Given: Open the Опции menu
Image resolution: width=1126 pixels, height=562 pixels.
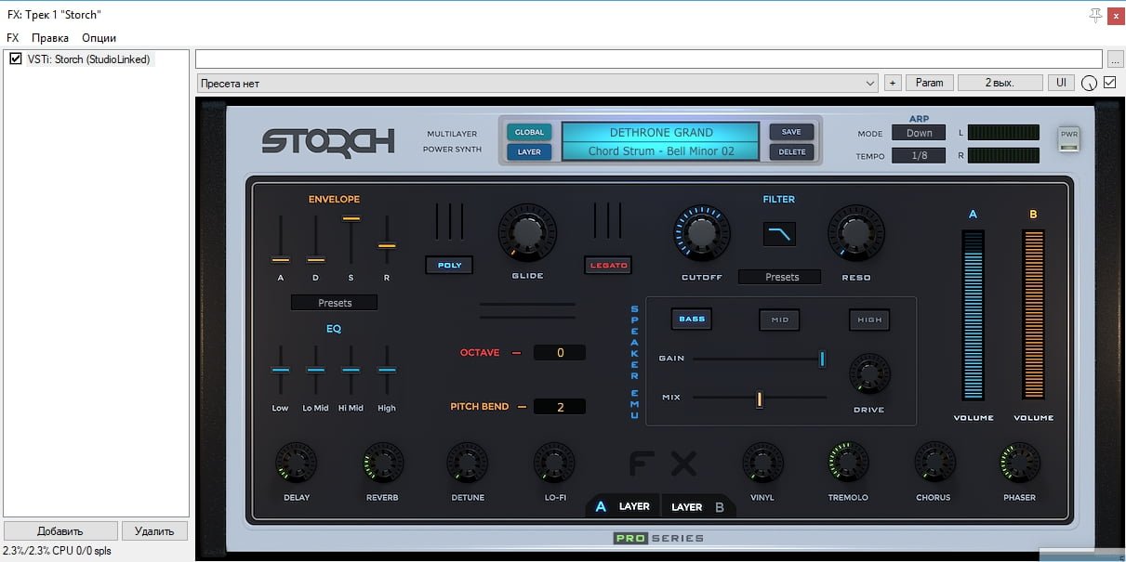Looking at the screenshot, I should 99,38.
